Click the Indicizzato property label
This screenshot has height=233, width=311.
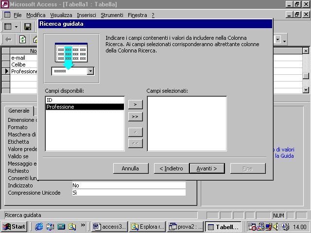point(20,185)
